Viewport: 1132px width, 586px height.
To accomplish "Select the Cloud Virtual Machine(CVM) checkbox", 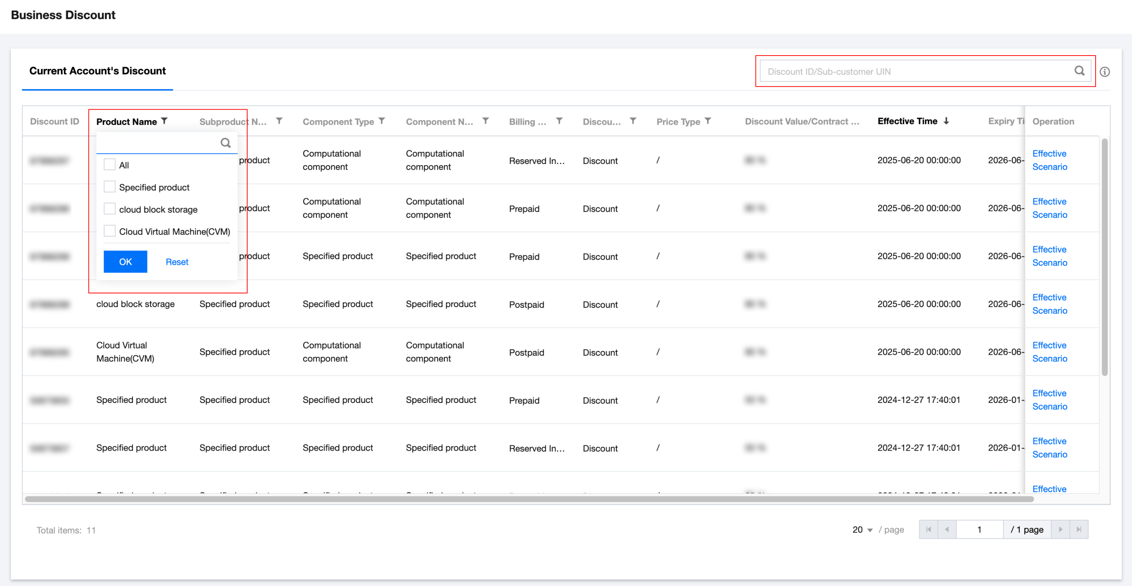I will 110,231.
